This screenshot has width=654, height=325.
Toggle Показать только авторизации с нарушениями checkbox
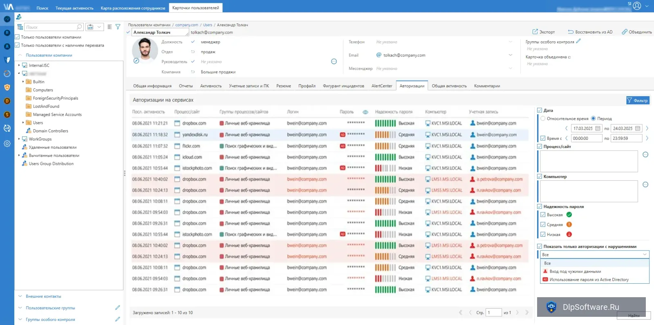(540, 247)
